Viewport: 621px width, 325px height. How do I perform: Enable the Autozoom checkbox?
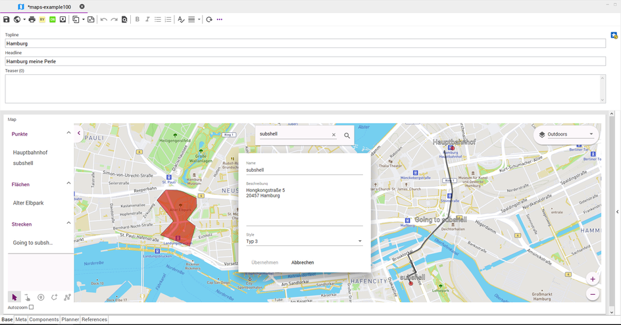[x=32, y=307]
